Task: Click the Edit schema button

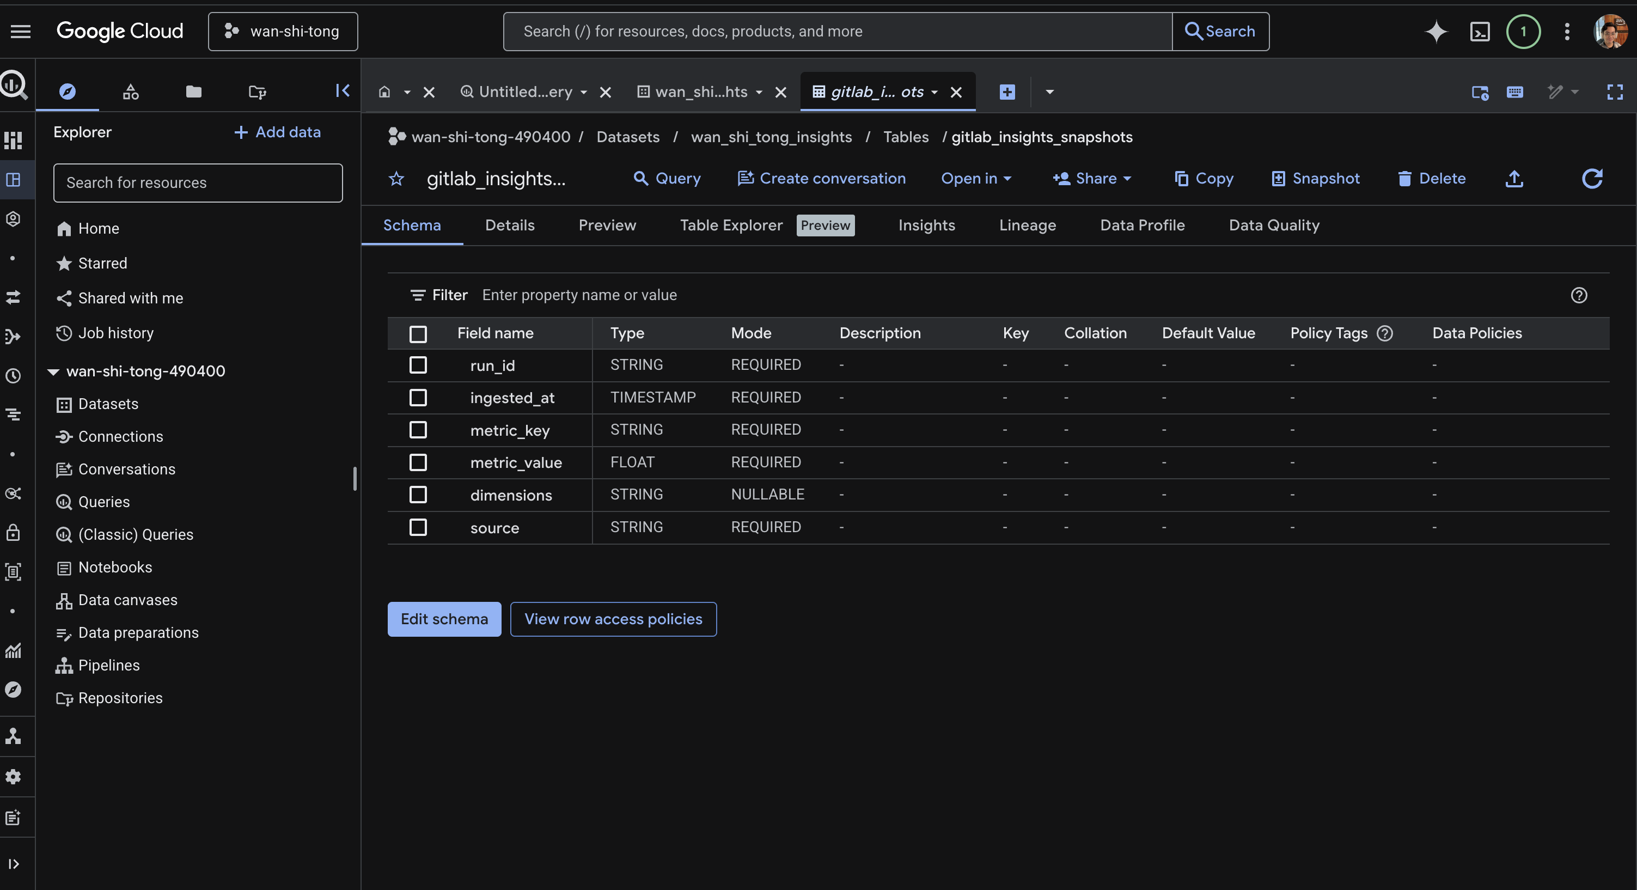Action: pyautogui.click(x=444, y=619)
